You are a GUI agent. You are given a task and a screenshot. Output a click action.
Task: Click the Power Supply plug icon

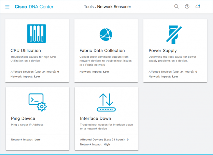pyautogui.click(x=175, y=34)
